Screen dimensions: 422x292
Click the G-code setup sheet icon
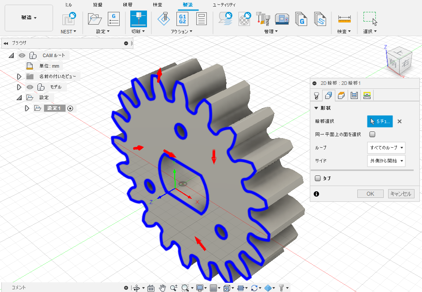coord(114,19)
